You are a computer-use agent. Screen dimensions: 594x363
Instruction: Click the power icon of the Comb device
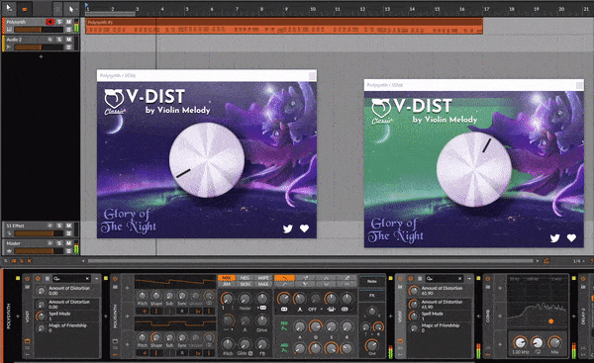(x=488, y=279)
